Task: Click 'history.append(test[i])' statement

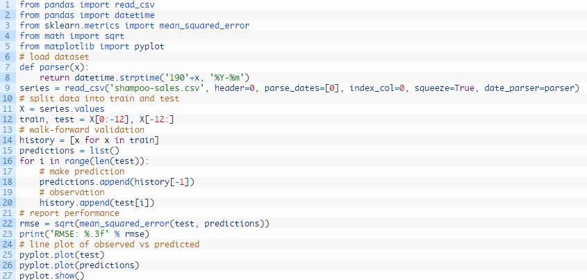Action: point(97,203)
